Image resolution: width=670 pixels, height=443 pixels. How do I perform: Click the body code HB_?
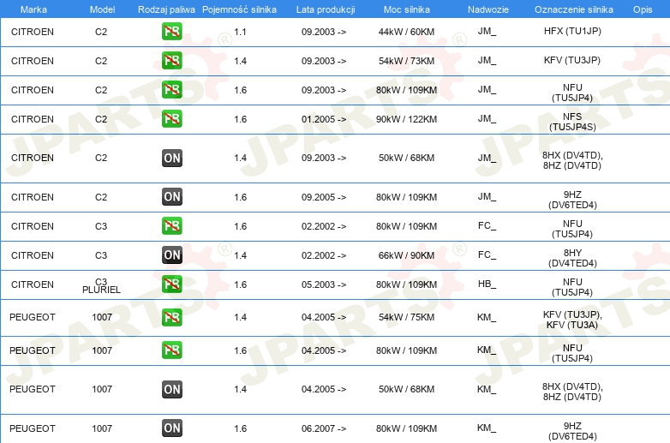(487, 284)
